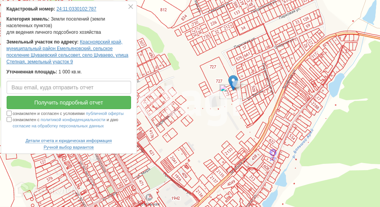Image resolution: width=380 pixels, height=207 pixels.
Task: Click the Промышленная ул. street label
Action: tap(177, 184)
